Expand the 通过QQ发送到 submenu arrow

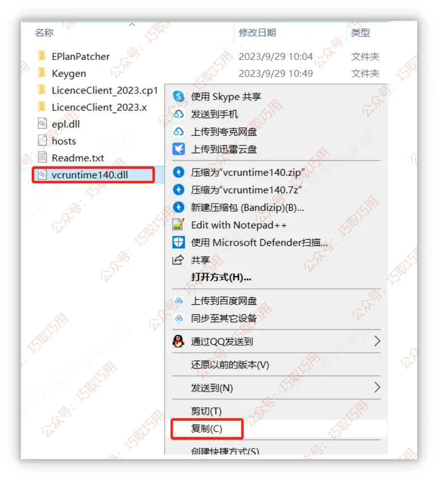[x=377, y=341]
